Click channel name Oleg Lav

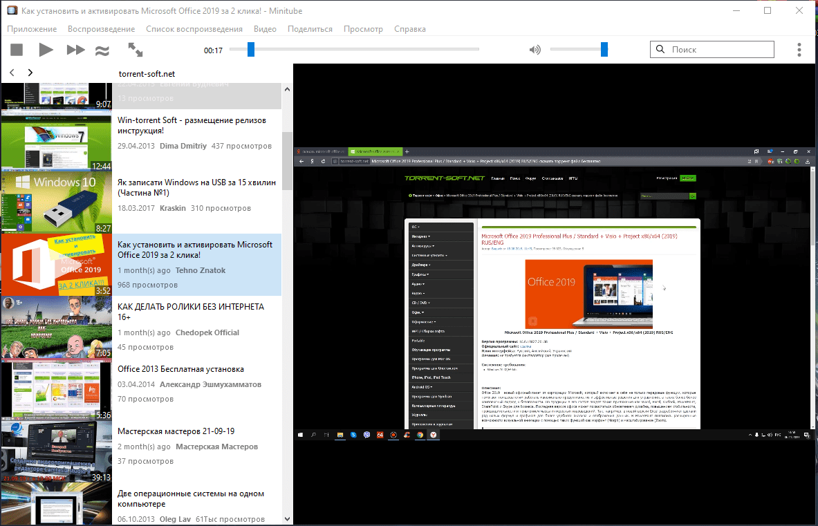[x=176, y=519]
